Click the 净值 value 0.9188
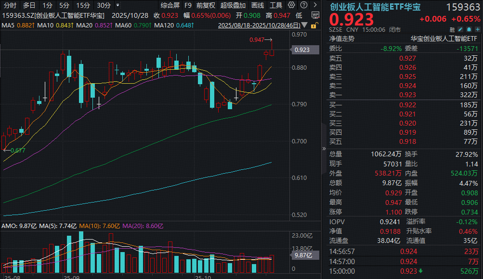Image resolution: width=483 pixels, height=279 pixels. click(x=390, y=231)
